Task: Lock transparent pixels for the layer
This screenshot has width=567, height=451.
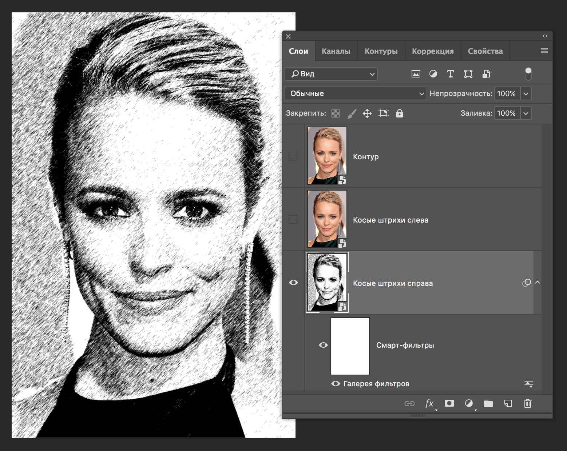Action: (x=335, y=113)
